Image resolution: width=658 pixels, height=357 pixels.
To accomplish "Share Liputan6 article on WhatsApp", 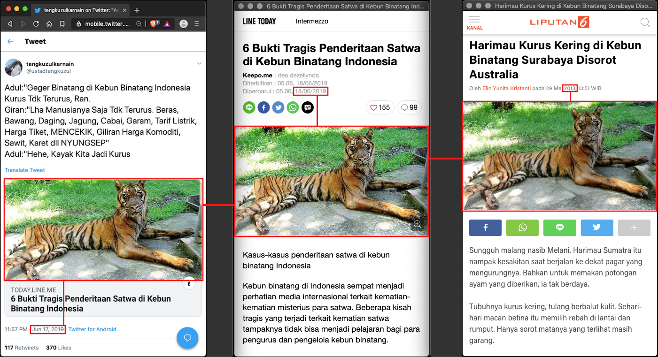I will 522,228.
